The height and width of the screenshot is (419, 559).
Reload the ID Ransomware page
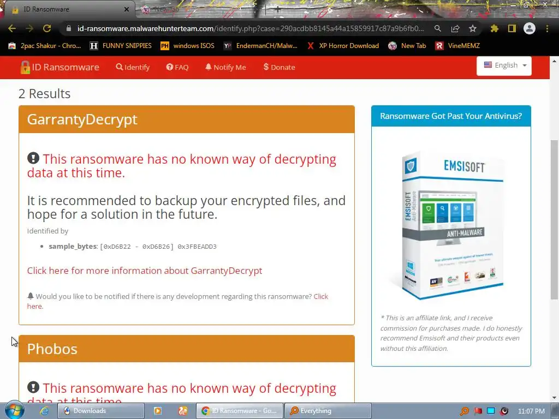click(x=47, y=28)
